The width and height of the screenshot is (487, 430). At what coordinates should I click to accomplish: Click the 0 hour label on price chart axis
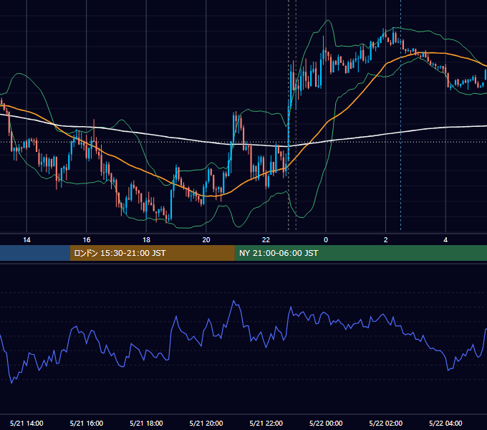326,240
